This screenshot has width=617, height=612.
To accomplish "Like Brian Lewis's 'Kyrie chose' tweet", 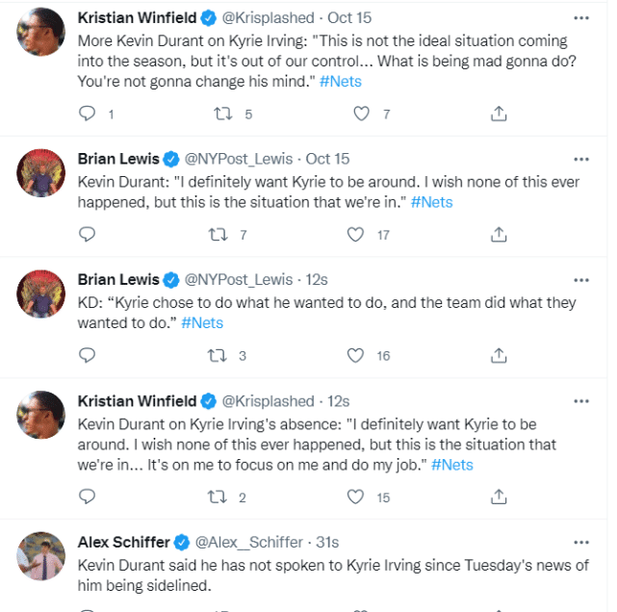I will [x=356, y=355].
